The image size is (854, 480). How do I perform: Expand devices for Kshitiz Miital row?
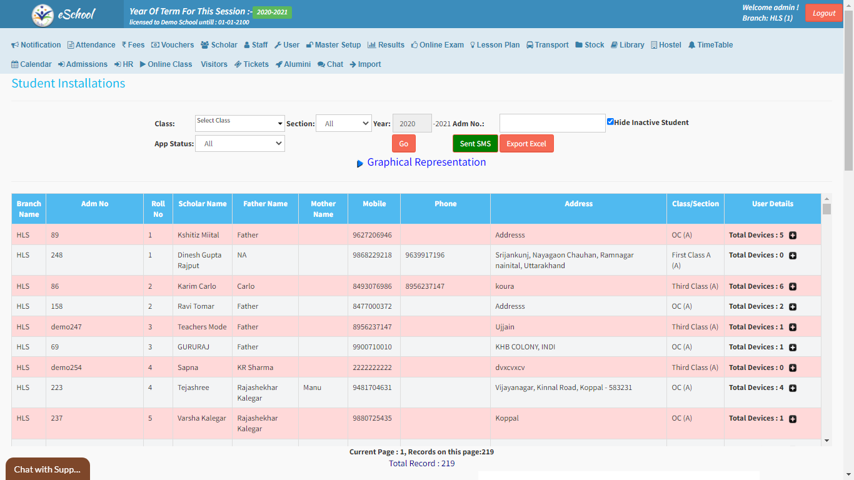click(x=793, y=236)
